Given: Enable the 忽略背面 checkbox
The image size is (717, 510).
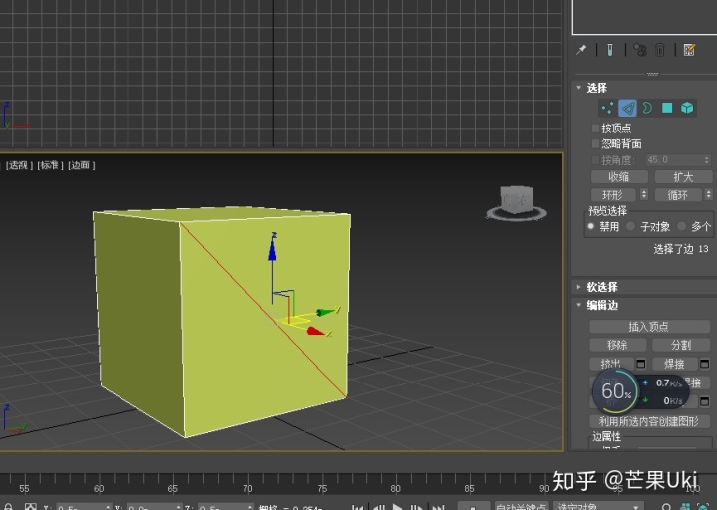Looking at the screenshot, I should coord(596,144).
